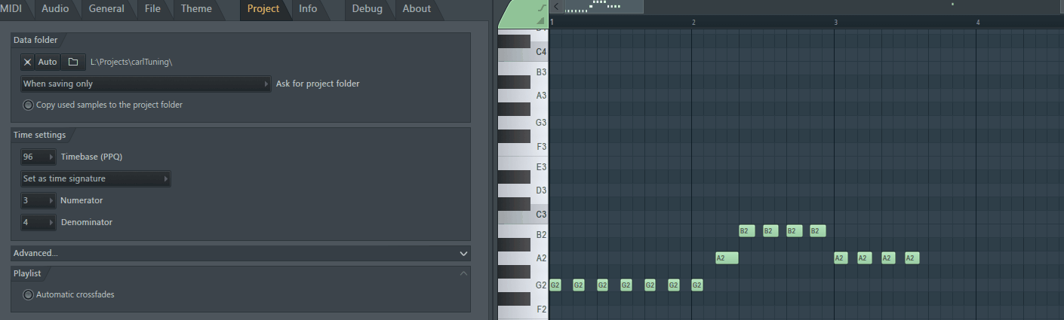Toggle Automatic crossfades option
The height and width of the screenshot is (320, 1064).
(x=29, y=294)
